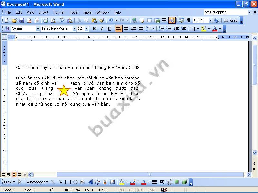Save the document with floppy disk icon
This screenshot has width=258, height=193.
point(22,20)
